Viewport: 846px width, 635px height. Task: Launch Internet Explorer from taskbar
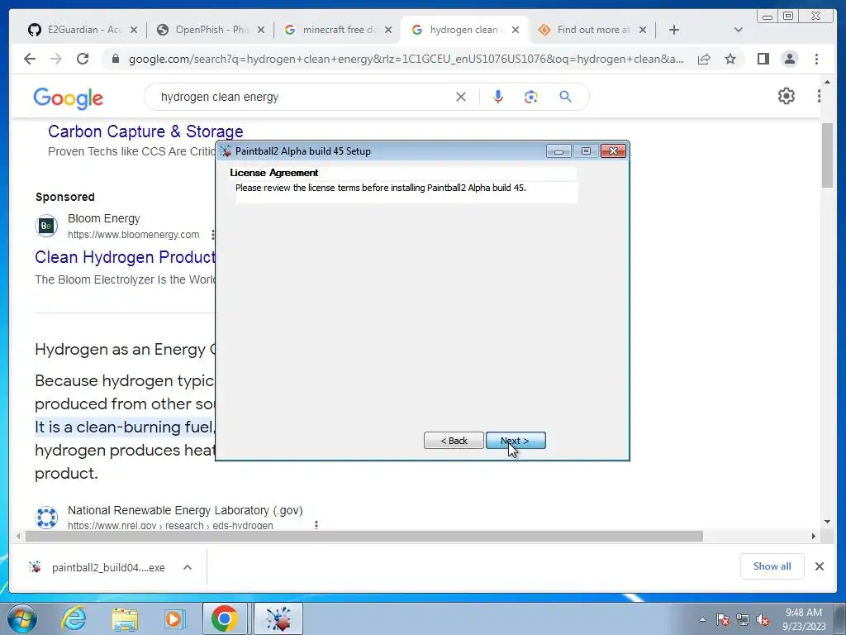point(74,618)
